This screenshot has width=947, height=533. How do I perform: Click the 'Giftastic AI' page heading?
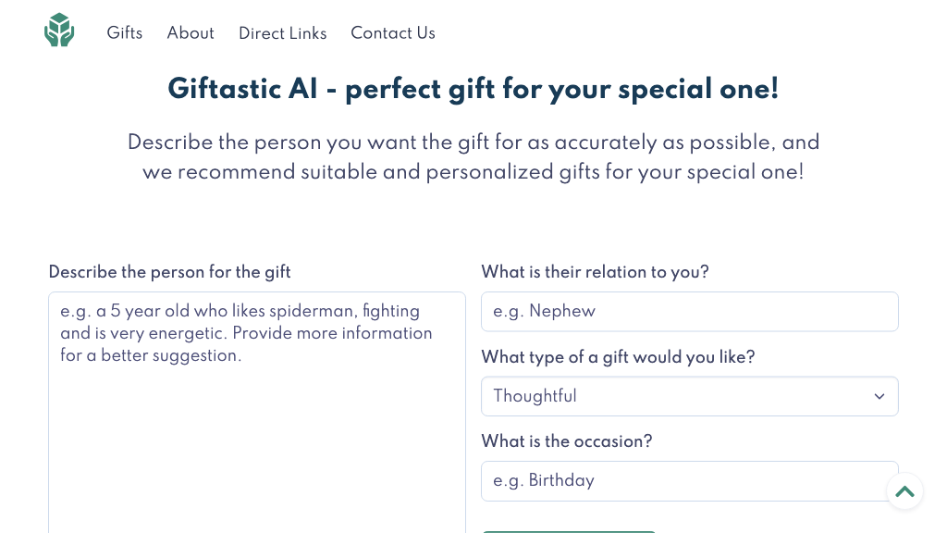(x=473, y=89)
